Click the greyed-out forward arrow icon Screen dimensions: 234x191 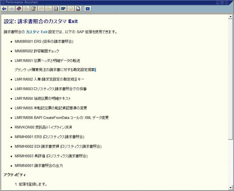coord(11,9)
